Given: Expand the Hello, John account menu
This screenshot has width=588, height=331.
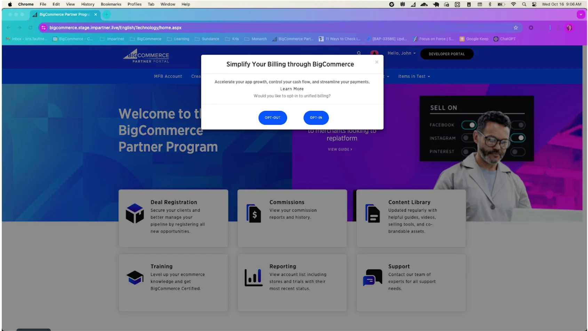Looking at the screenshot, I should [x=401, y=53].
